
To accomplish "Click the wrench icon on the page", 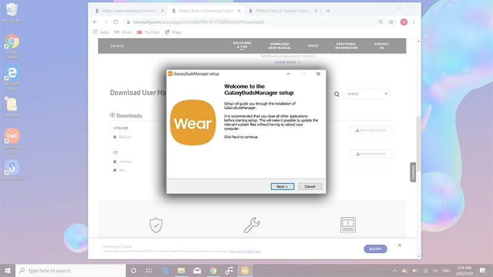I will click(x=252, y=225).
